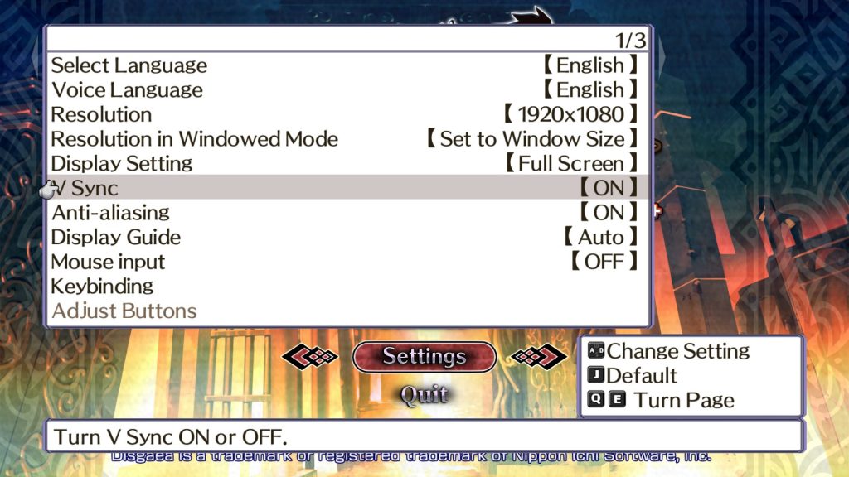Click the J key icon for Default
Image resolution: width=849 pixels, height=477 pixels.
click(x=596, y=375)
